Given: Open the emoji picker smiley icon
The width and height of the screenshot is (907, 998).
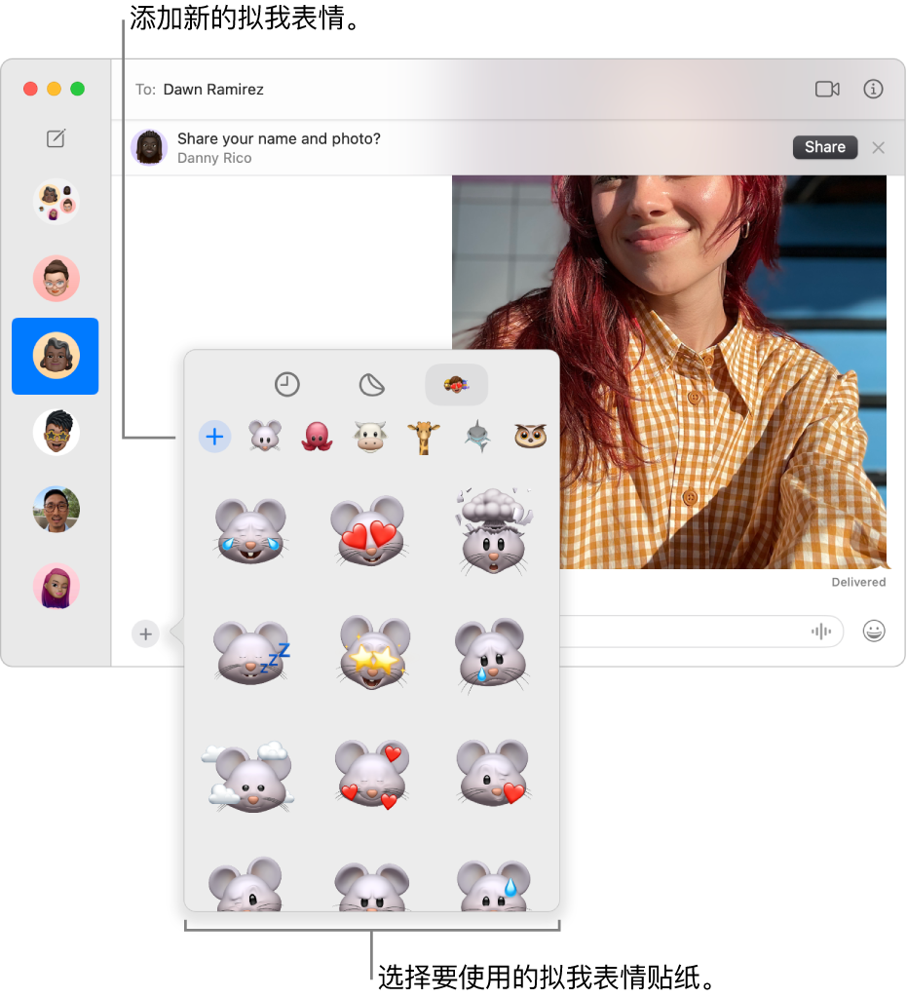Looking at the screenshot, I should pos(874,631).
